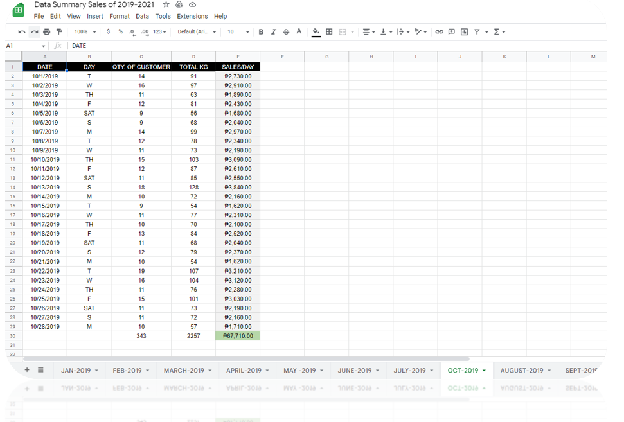624x422 pixels.
Task: Open vertical align options
Action: (386, 32)
